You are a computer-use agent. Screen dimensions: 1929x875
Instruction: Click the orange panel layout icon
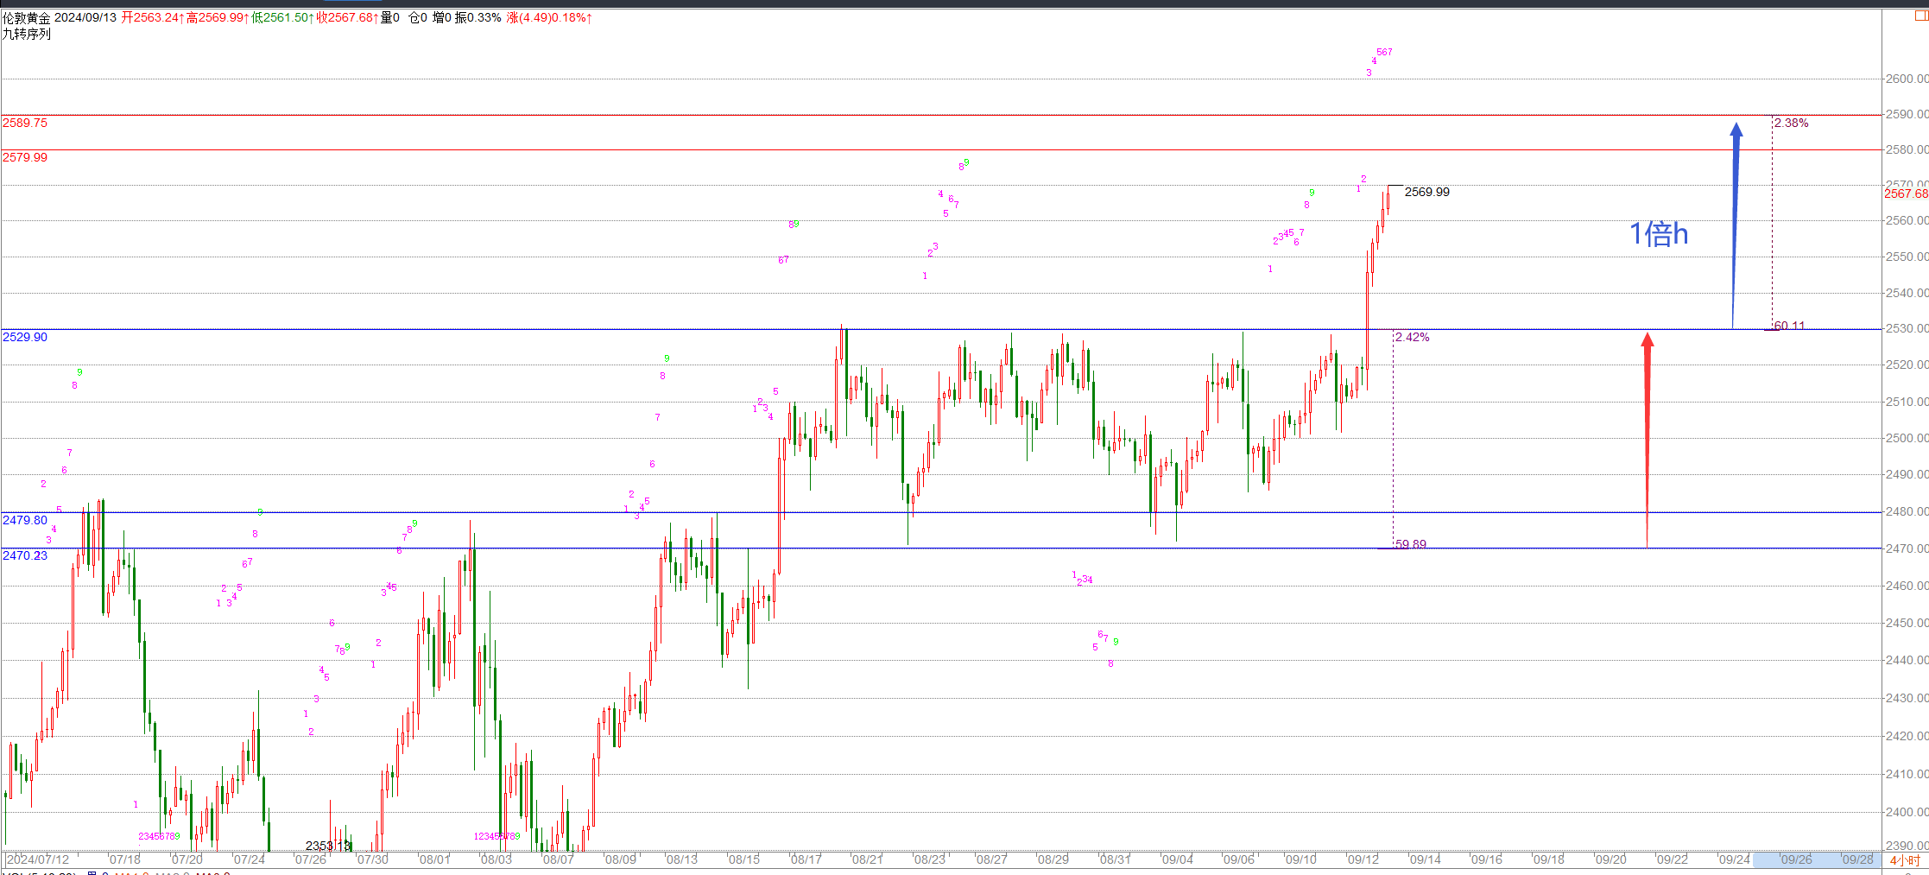[x=1922, y=16]
